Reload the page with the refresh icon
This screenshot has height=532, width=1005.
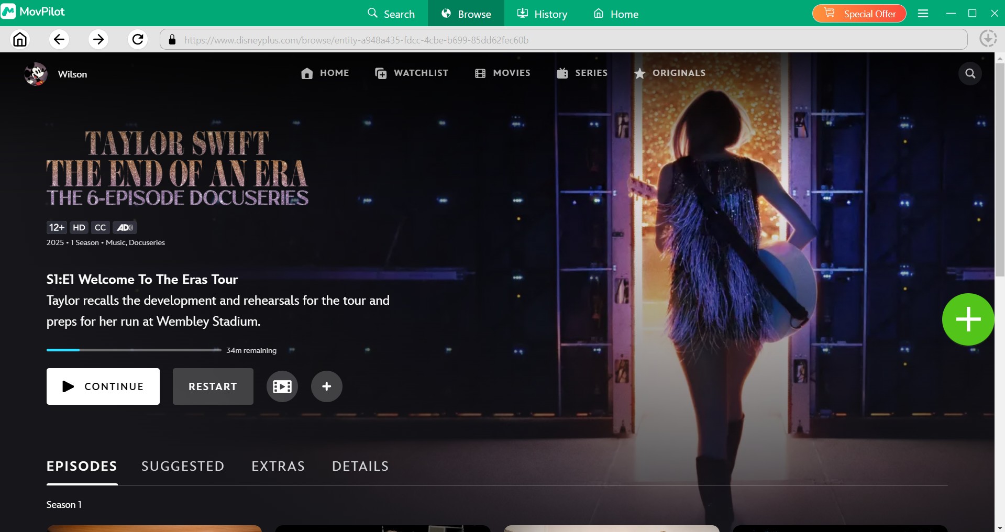click(137, 39)
